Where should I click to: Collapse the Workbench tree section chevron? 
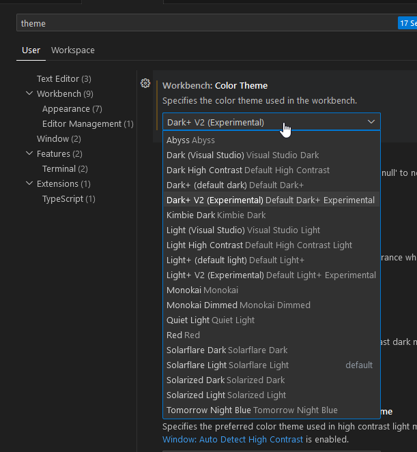(x=29, y=93)
